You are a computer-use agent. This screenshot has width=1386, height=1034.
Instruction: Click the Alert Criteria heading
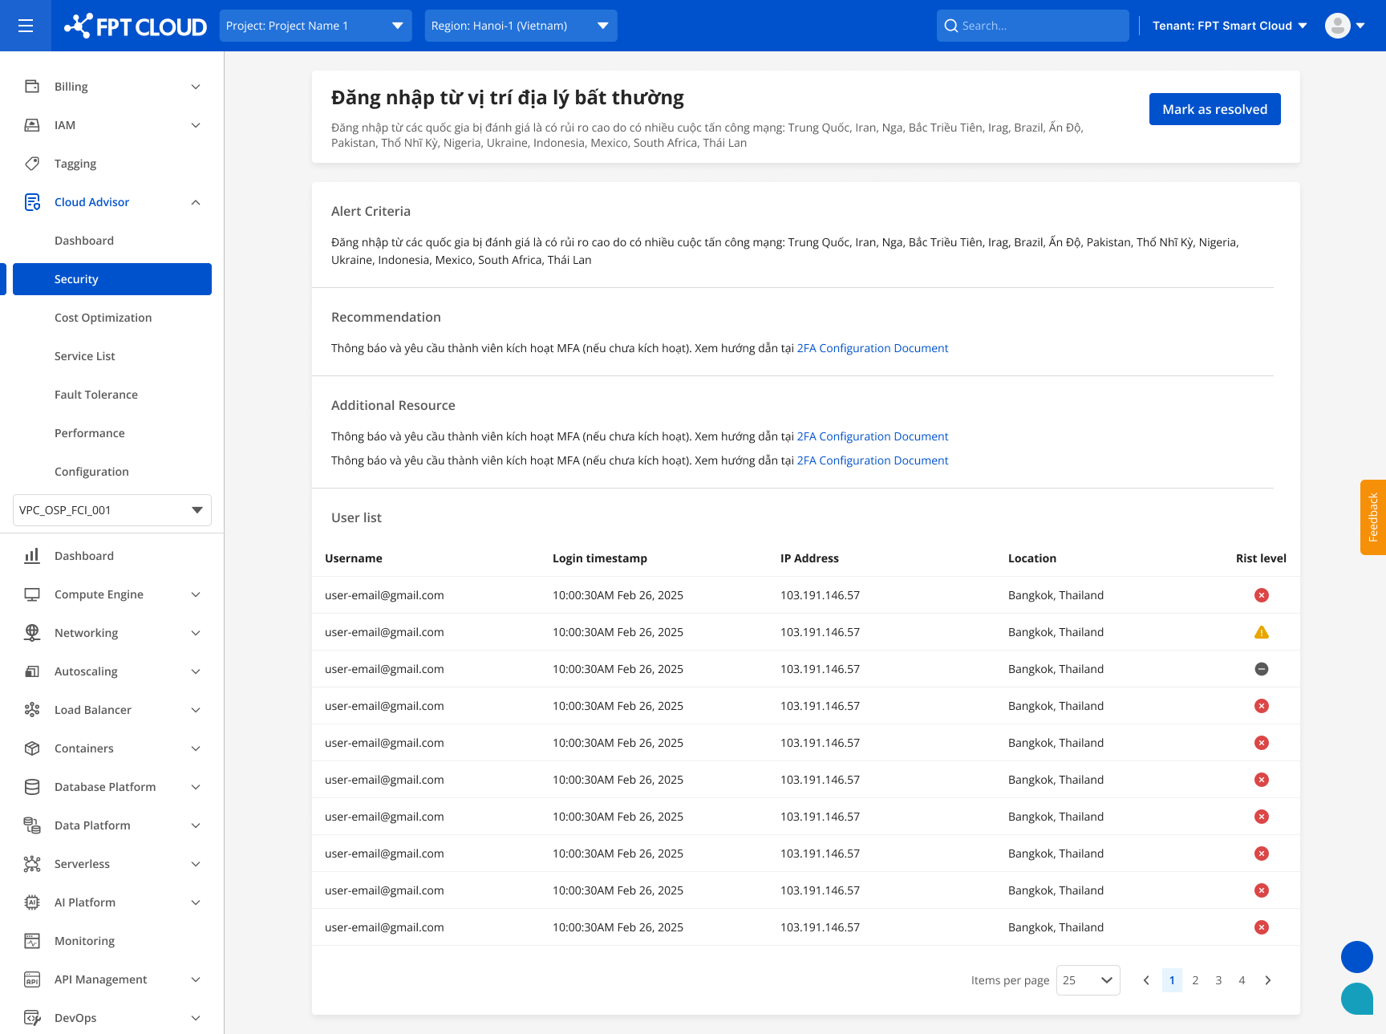point(371,211)
